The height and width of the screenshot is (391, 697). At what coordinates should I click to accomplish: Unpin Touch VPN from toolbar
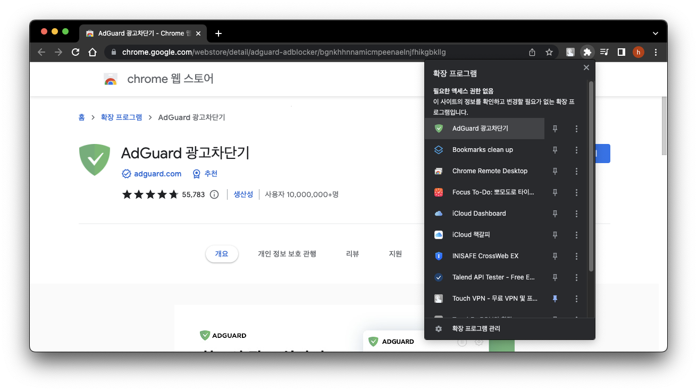coord(555,299)
